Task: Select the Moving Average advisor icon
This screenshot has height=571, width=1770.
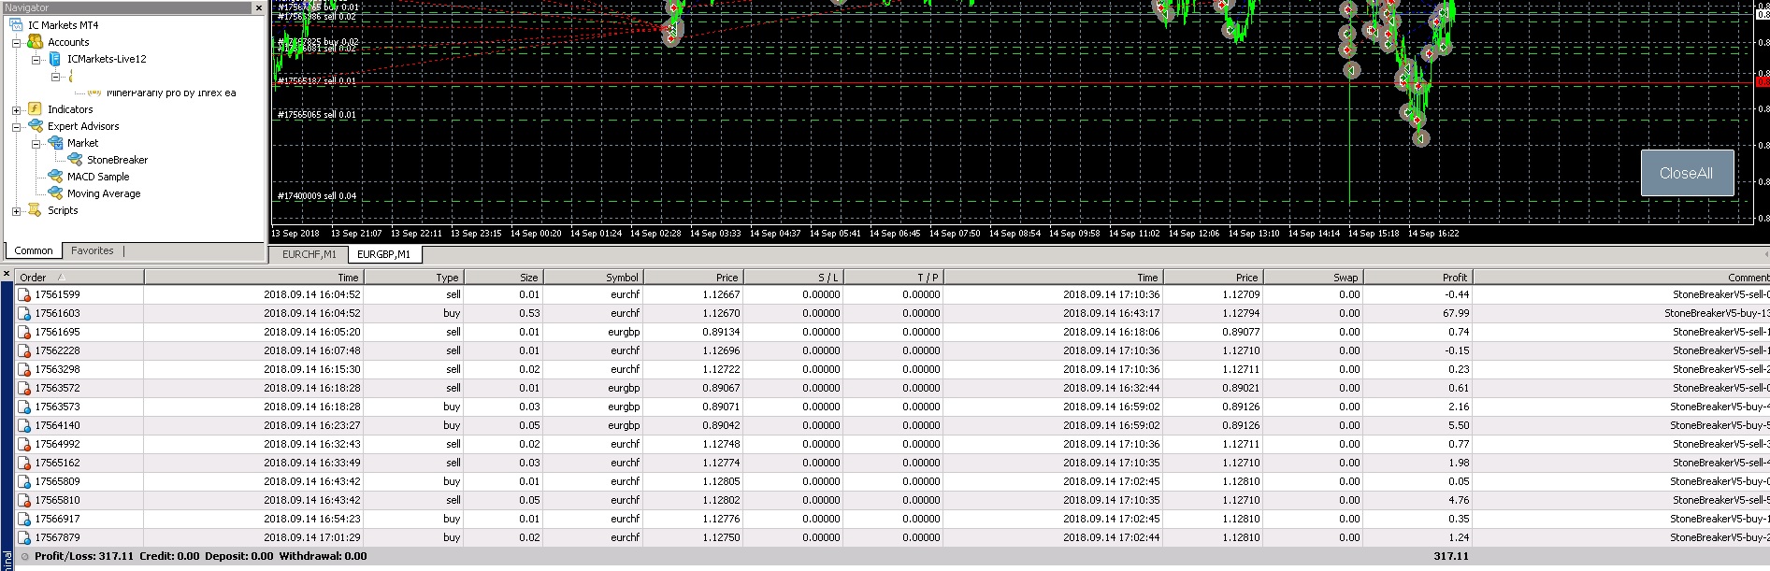Action: point(55,193)
